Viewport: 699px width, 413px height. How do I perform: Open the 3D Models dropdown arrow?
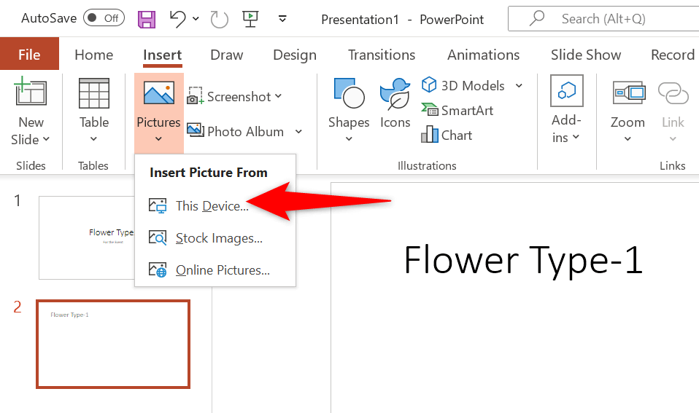(x=520, y=86)
